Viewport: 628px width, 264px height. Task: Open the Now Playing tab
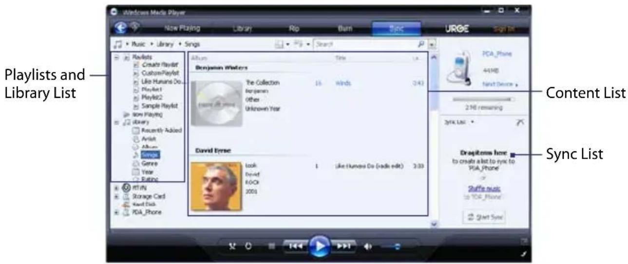[182, 29]
